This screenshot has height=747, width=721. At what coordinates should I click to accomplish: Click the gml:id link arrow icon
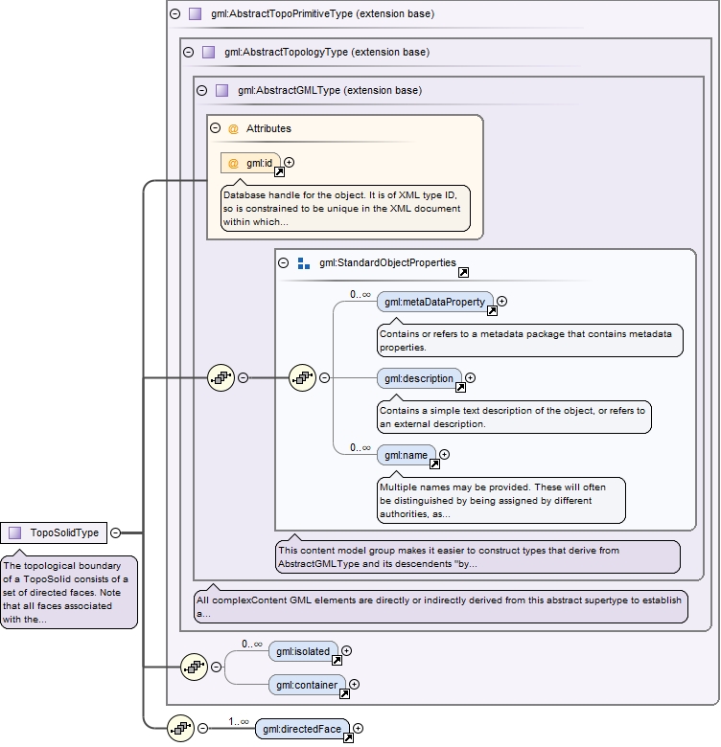tap(279, 172)
